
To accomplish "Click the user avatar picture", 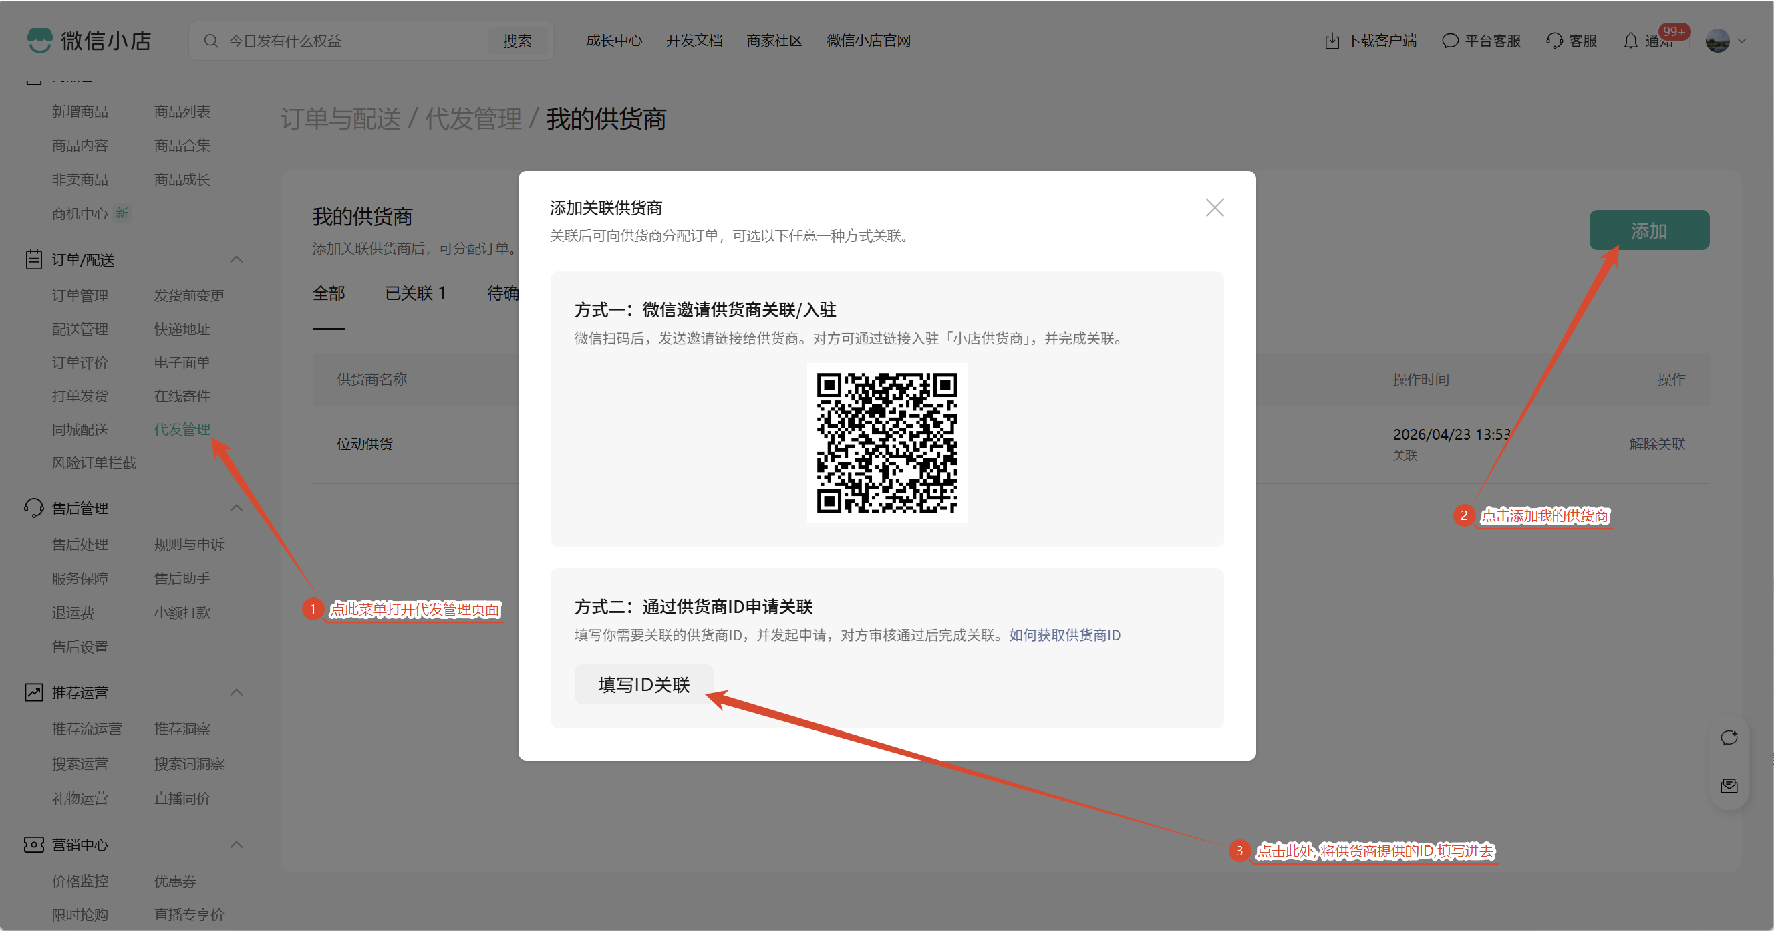I will tap(1717, 41).
